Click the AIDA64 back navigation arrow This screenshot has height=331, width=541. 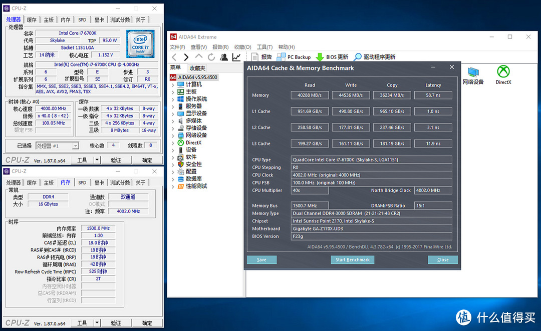click(x=174, y=57)
